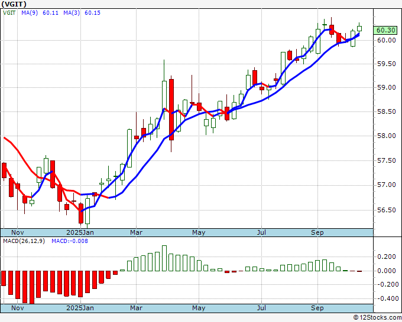Click the 60.15 moving average value
This screenshot has width=402, height=322.
tap(93, 13)
